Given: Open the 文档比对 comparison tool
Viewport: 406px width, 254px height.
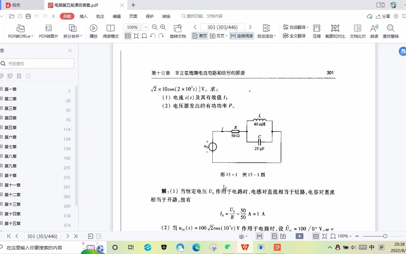Looking at the screenshot, I should pyautogui.click(x=357, y=31).
